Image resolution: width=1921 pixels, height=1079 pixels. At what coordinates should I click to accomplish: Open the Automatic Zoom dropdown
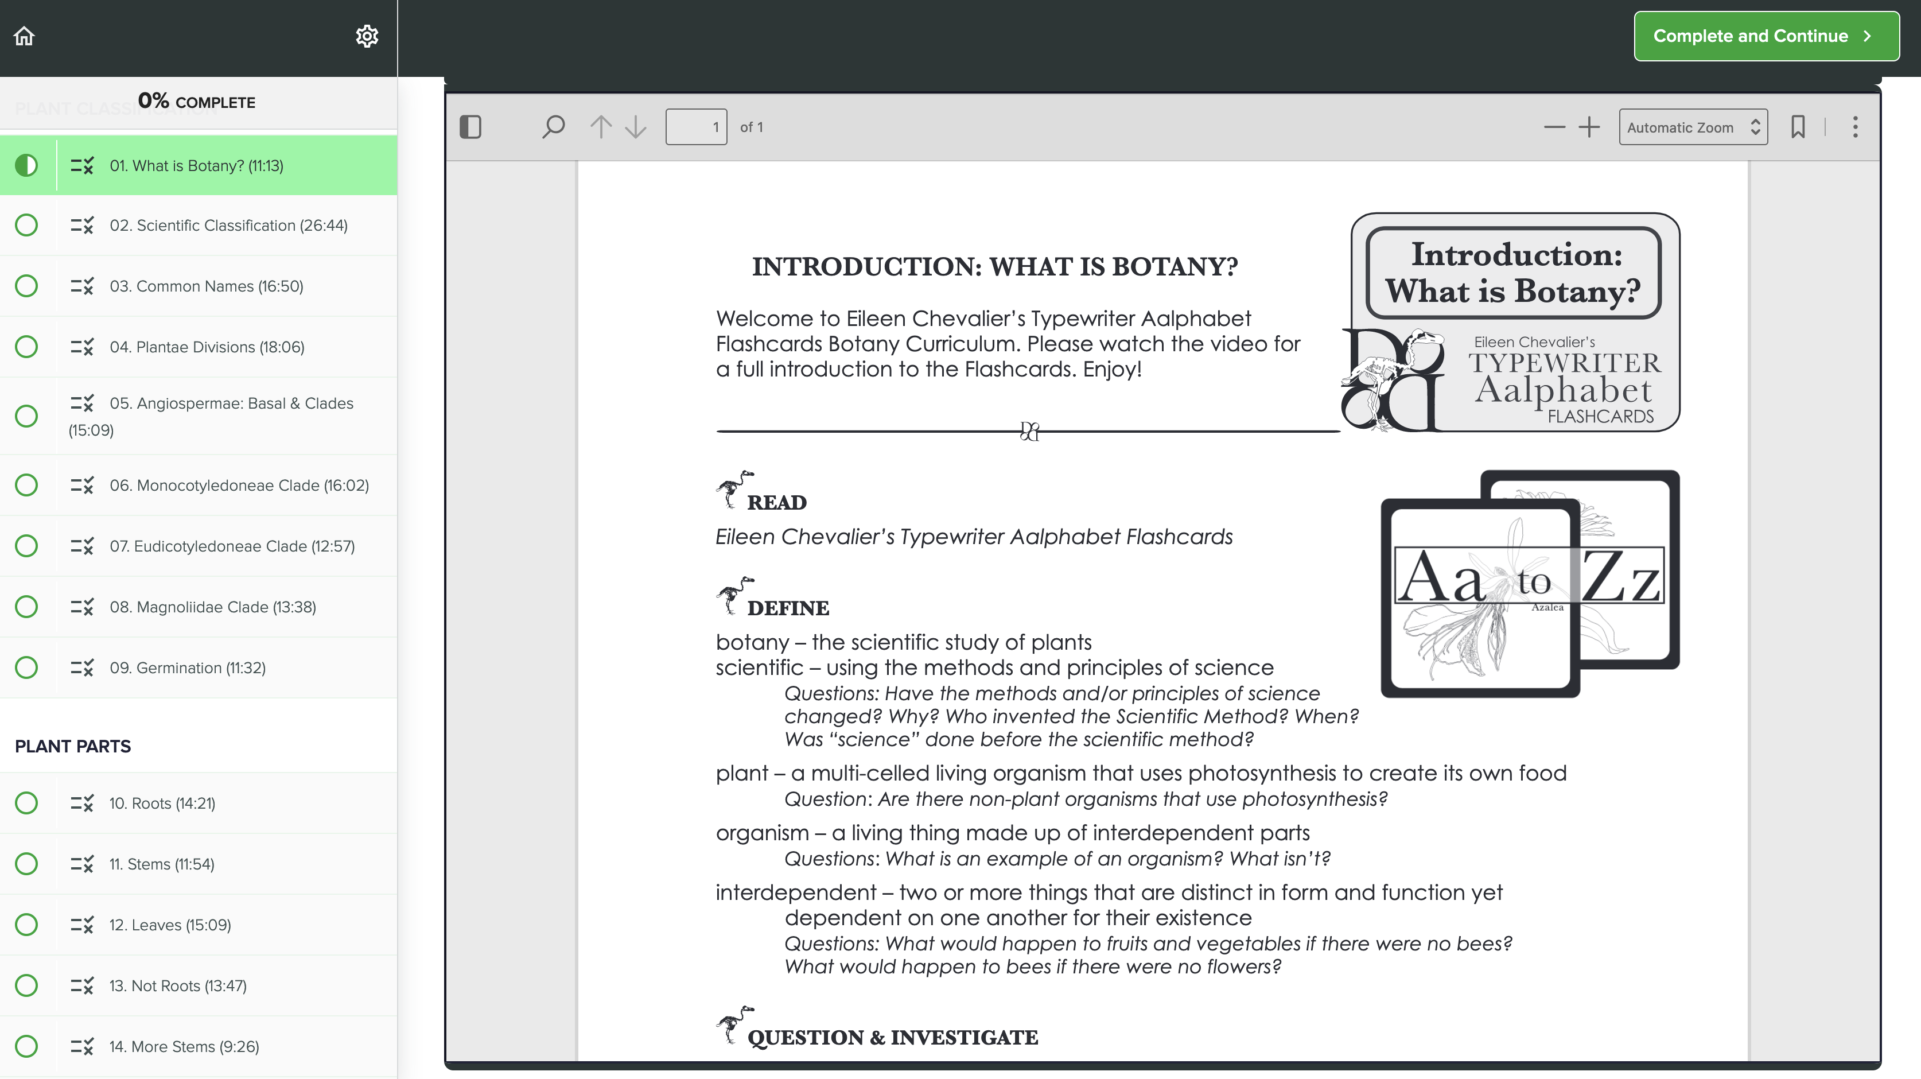[1693, 127]
